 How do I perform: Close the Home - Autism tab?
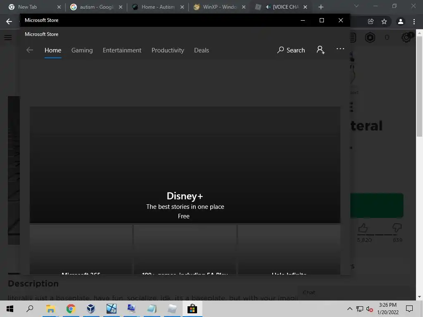[182, 7]
